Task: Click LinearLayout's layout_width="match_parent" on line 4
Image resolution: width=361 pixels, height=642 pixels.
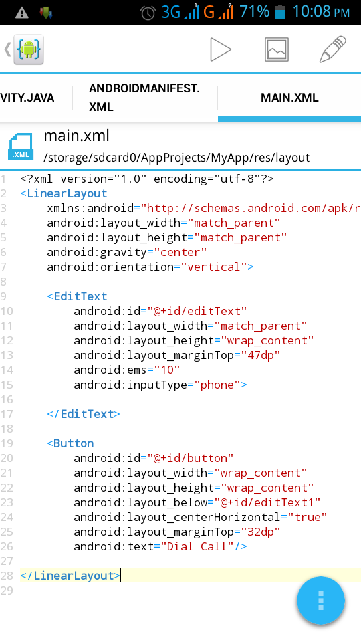Action: point(164,223)
